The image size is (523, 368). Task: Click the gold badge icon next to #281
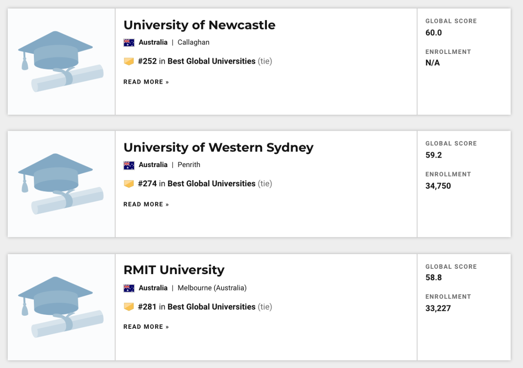[129, 307]
